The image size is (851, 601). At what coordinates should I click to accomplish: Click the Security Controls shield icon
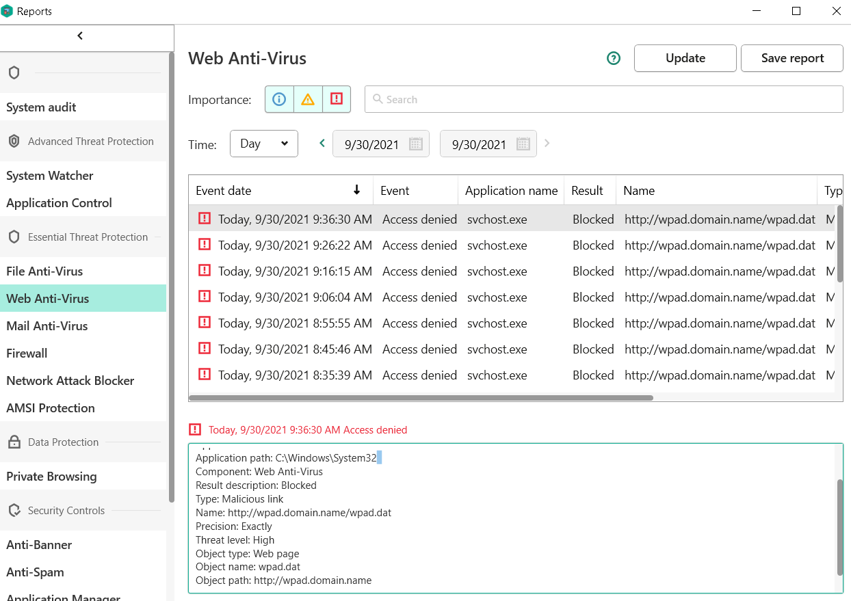click(14, 510)
